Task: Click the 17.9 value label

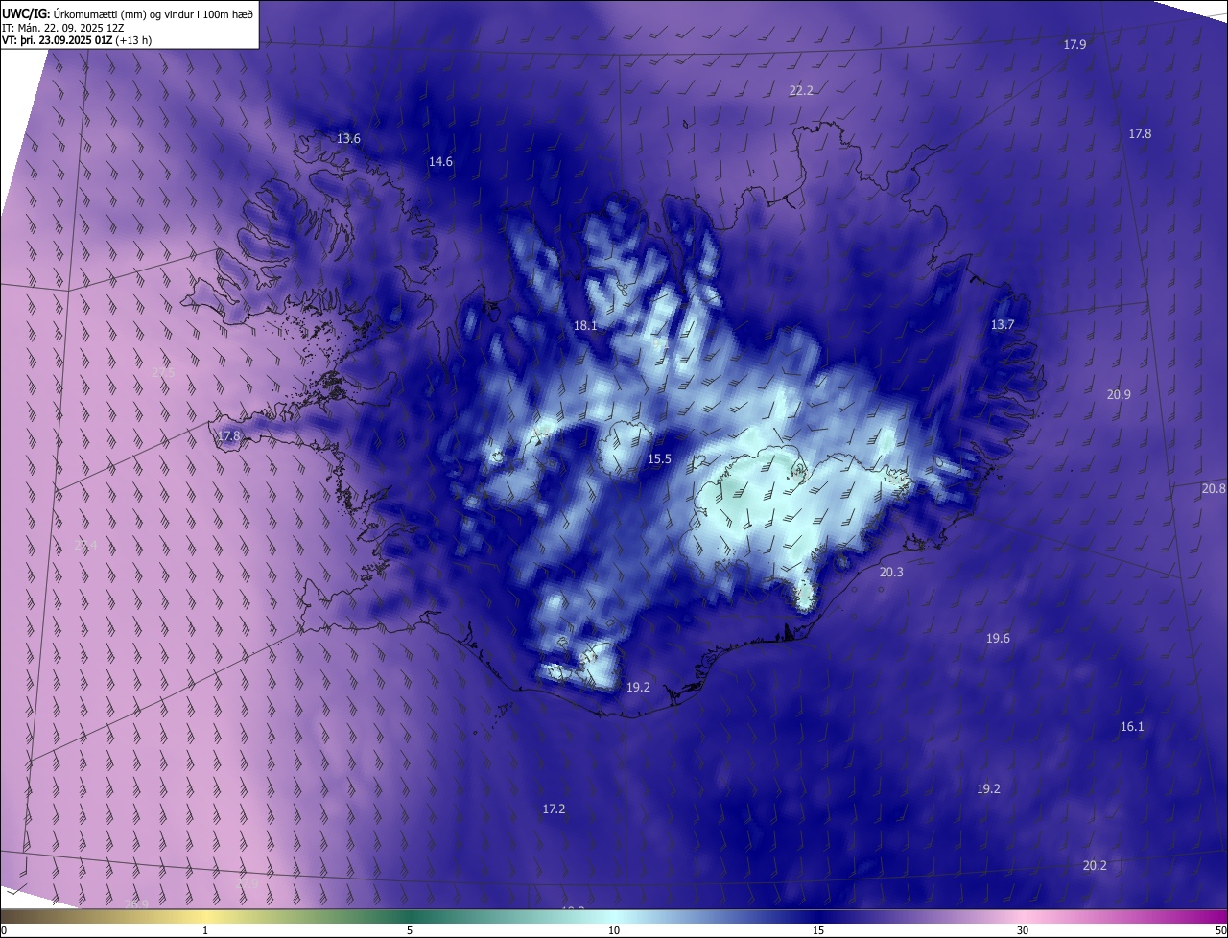Action: 1074,45
